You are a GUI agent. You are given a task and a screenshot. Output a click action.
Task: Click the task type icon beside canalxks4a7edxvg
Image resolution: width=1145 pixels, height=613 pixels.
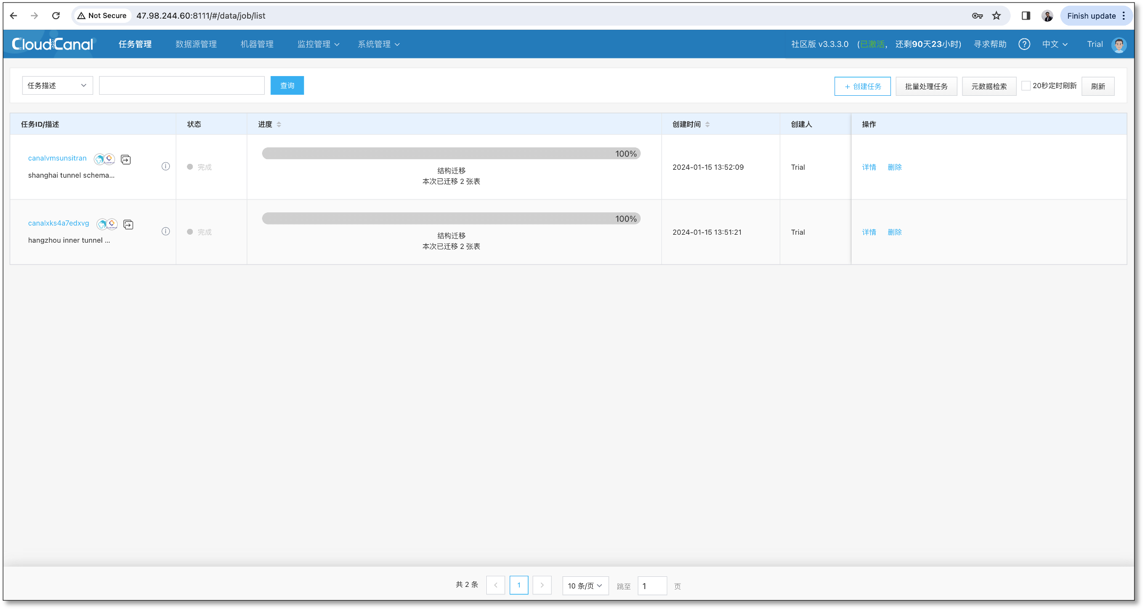[x=128, y=225]
